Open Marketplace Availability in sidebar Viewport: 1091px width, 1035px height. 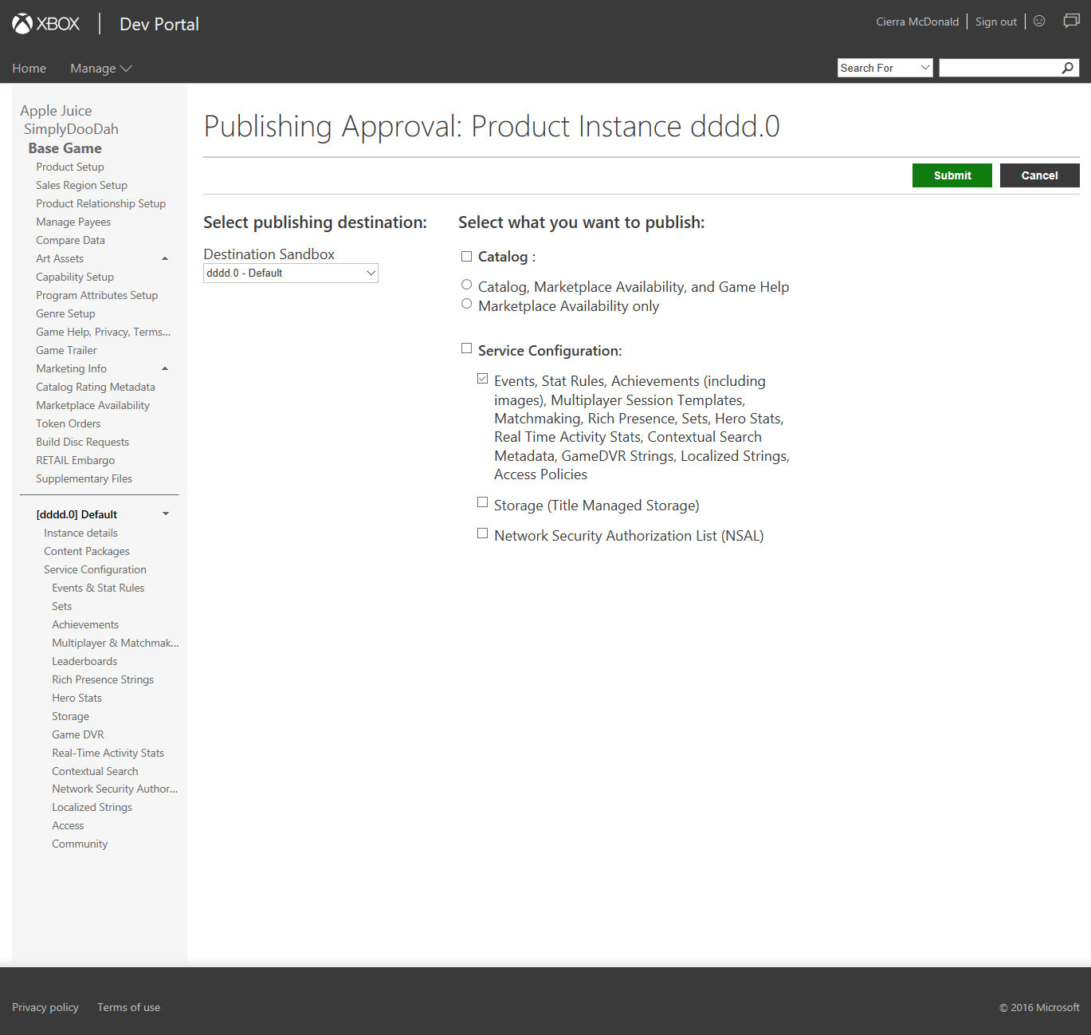(x=92, y=405)
